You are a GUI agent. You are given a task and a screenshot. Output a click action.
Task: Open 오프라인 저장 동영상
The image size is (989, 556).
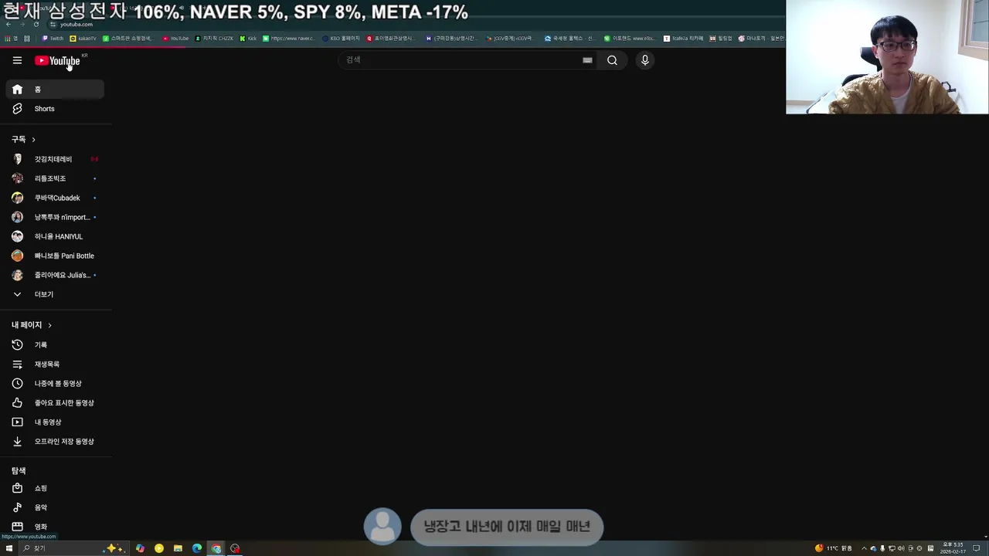pyautogui.click(x=55, y=442)
